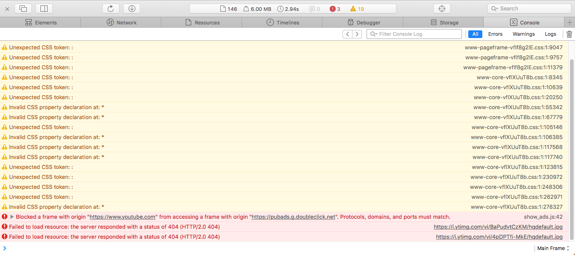Expand the Blocked a frame error disclosure triangle

[x=12, y=217]
